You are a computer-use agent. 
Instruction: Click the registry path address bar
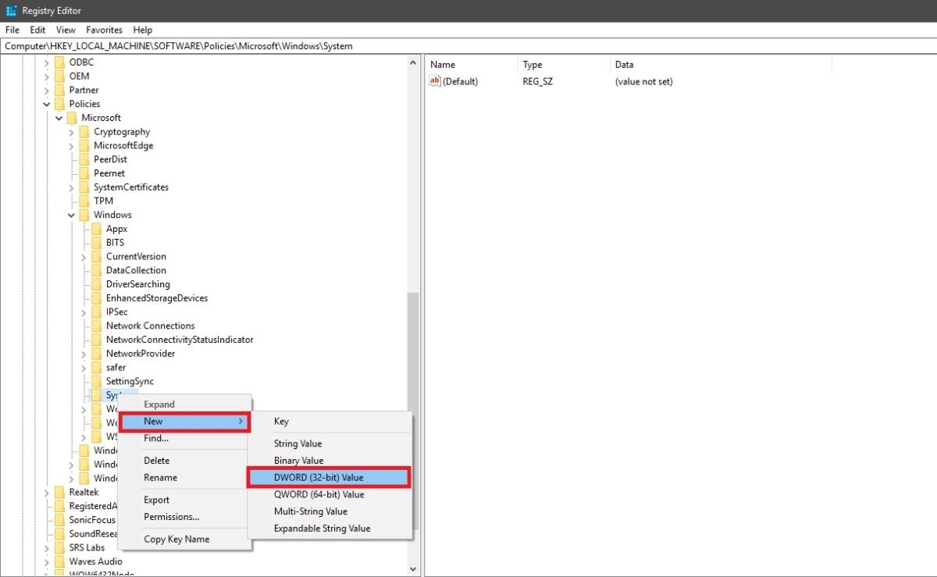click(x=234, y=46)
